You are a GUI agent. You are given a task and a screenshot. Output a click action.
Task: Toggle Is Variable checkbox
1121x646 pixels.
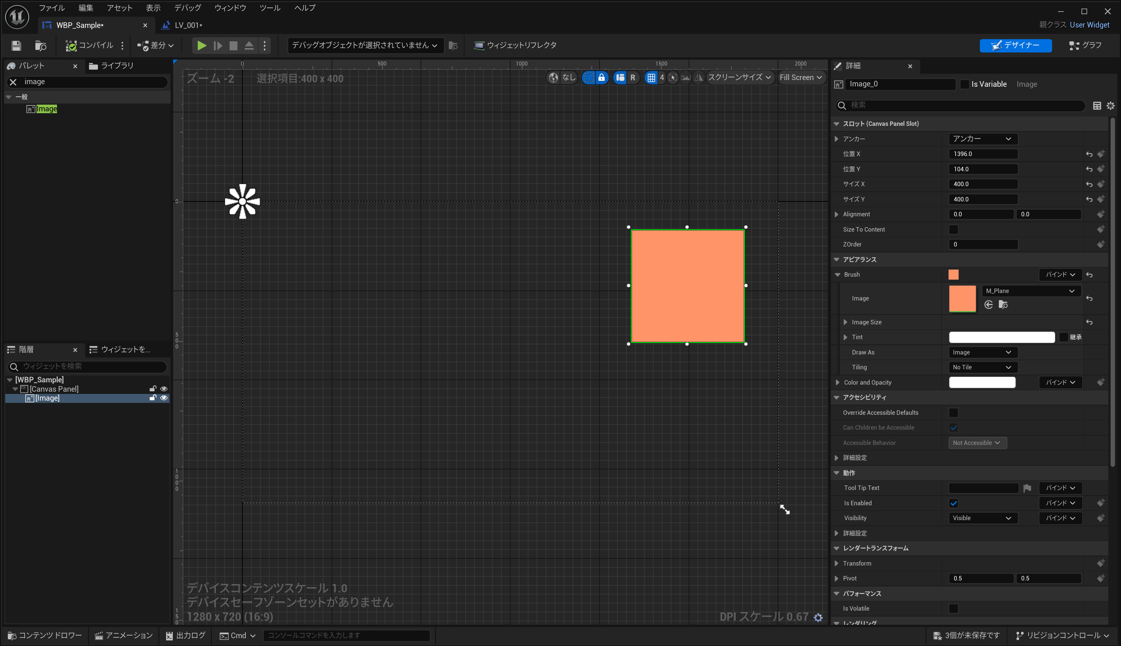(x=964, y=84)
